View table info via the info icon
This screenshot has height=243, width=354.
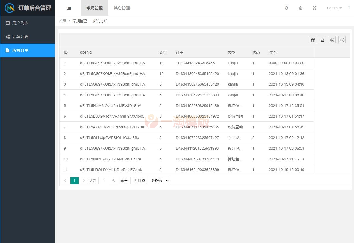342,40
